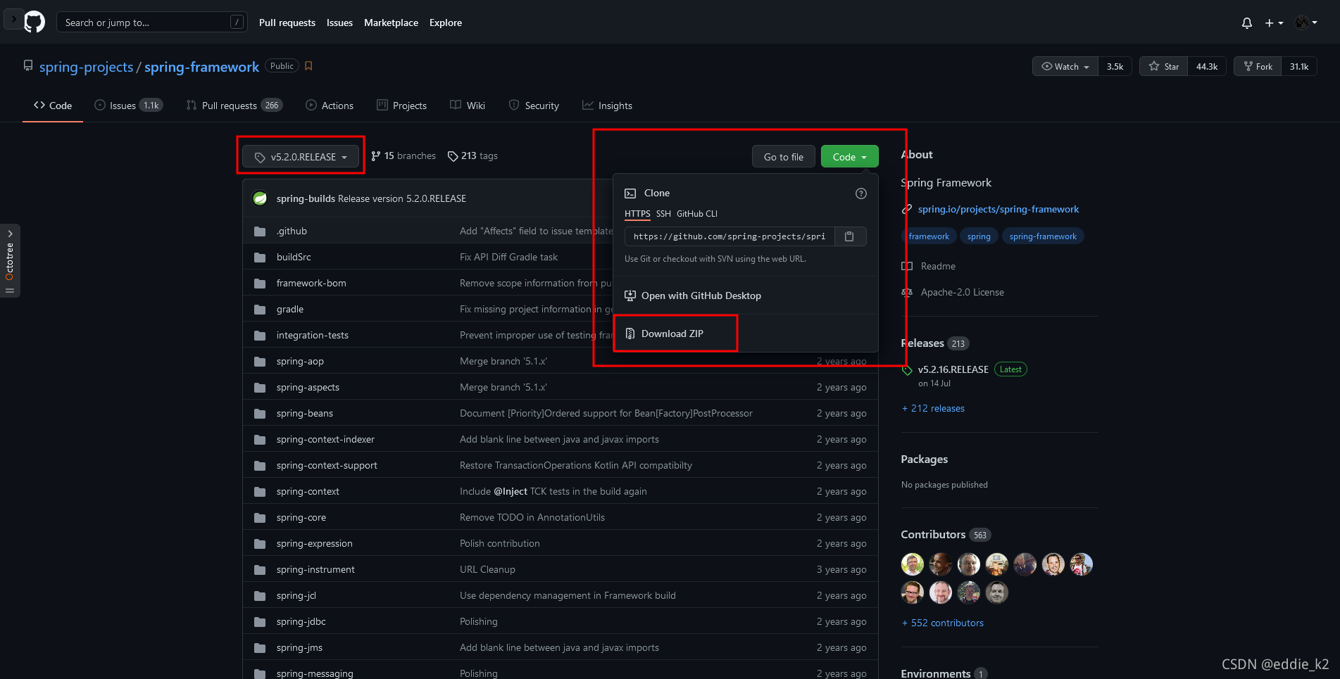Click the spring-beans folder icon
This screenshot has height=679, width=1340.
pos(260,414)
